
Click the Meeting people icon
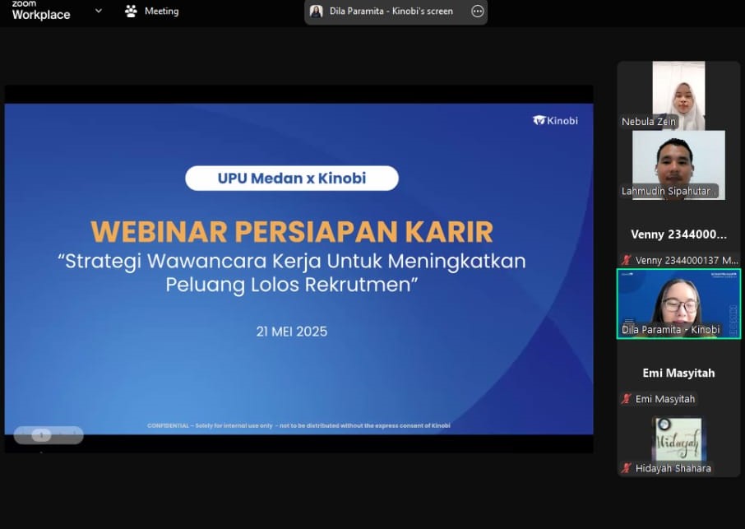click(x=131, y=12)
